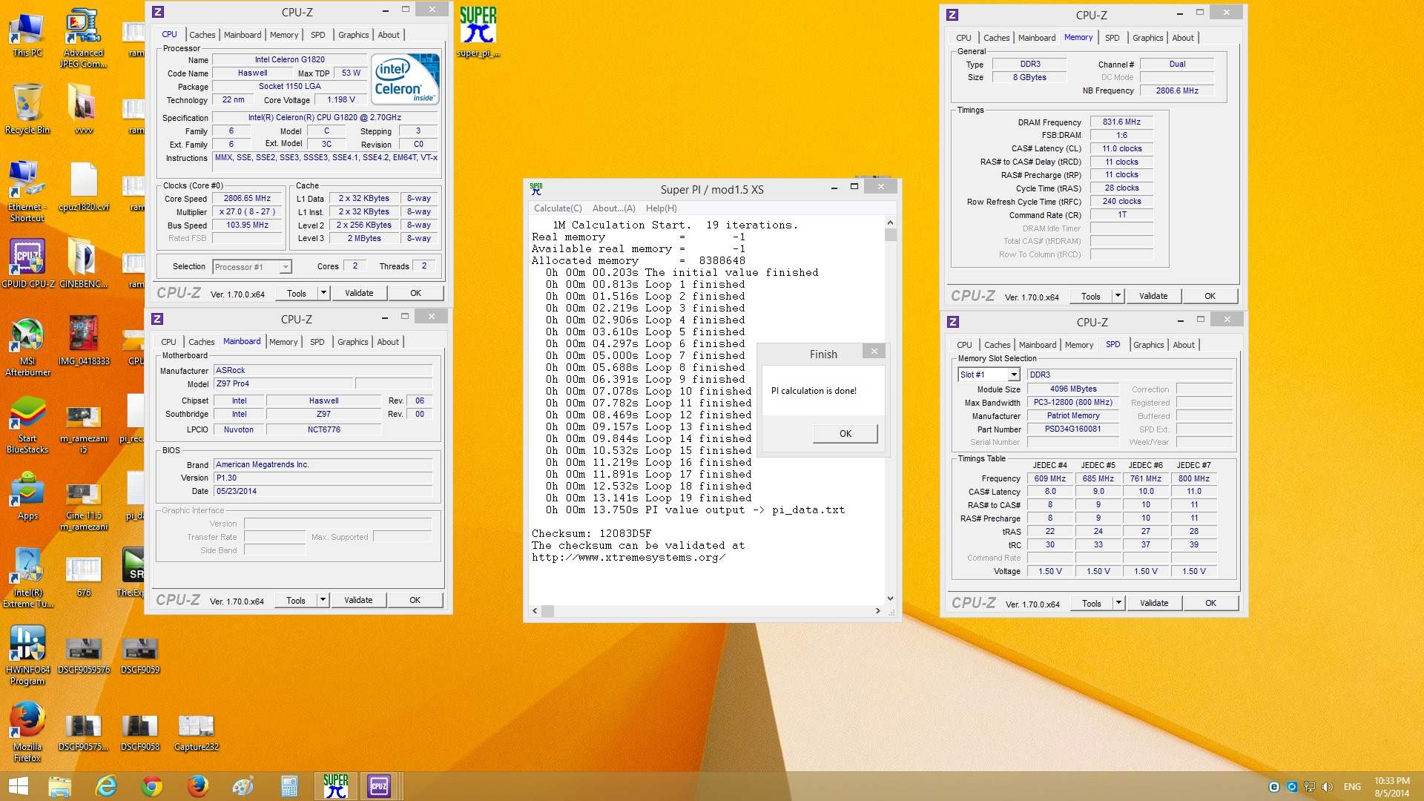Image resolution: width=1424 pixels, height=801 pixels.
Task: Click Checksum: 12083D5F line in Super PI
Action: (x=591, y=534)
